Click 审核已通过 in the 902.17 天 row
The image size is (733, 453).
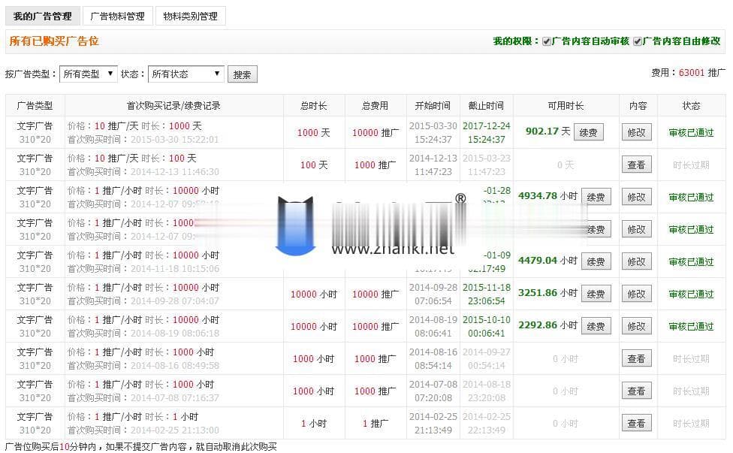[x=692, y=133]
